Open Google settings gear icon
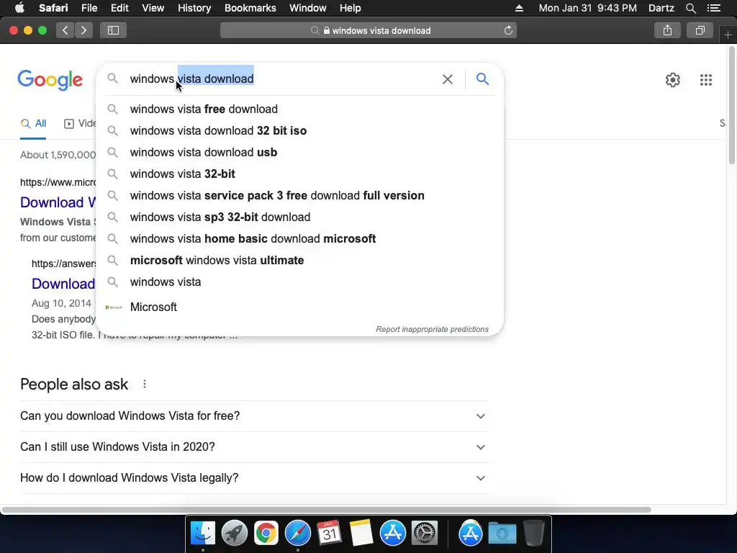737x553 pixels. pos(673,80)
